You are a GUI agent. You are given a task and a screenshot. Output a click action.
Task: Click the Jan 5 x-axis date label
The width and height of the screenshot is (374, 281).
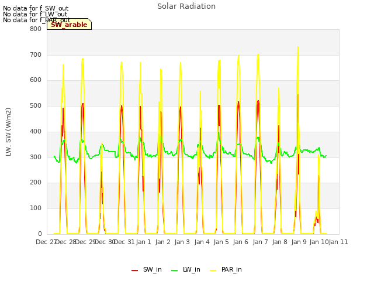(x=221, y=242)
